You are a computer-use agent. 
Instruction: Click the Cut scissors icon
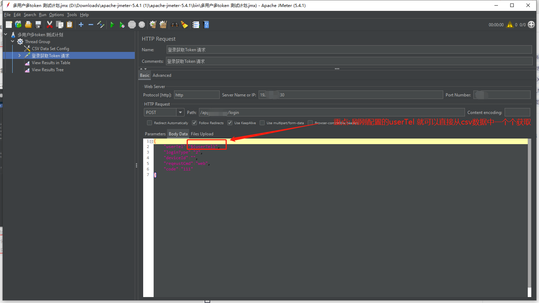(49, 25)
